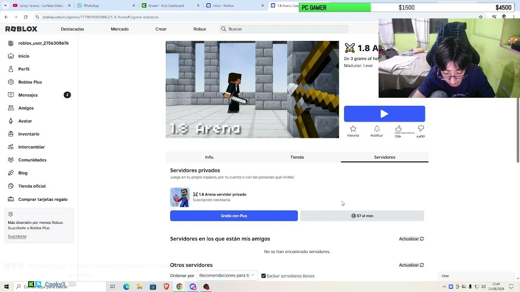Screen dimensions: 520x292
Task: Open the Robux menu
Action: point(199,29)
